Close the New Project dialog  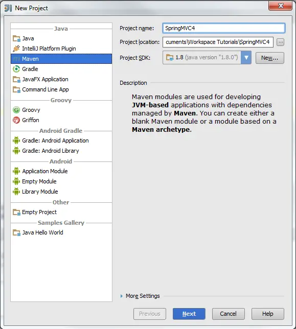[280, 5]
